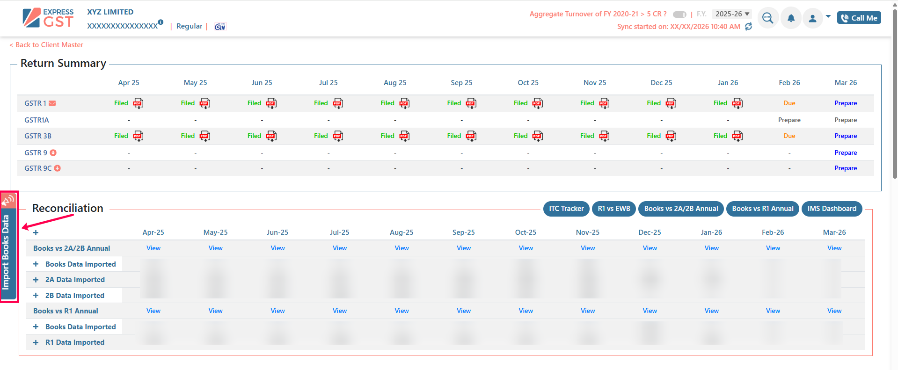Open the notifications bell
This screenshot has width=898, height=370.
[791, 18]
